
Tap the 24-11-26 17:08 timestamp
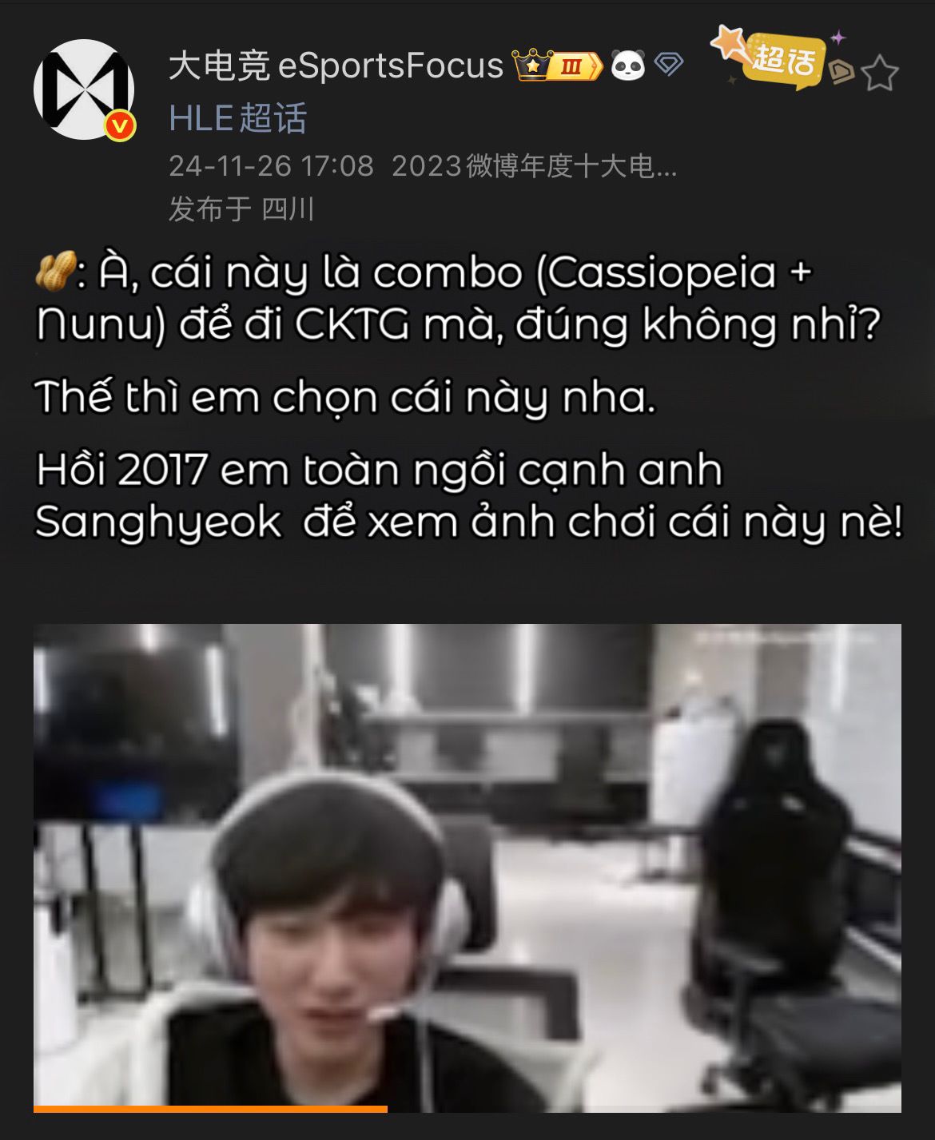coord(271,165)
